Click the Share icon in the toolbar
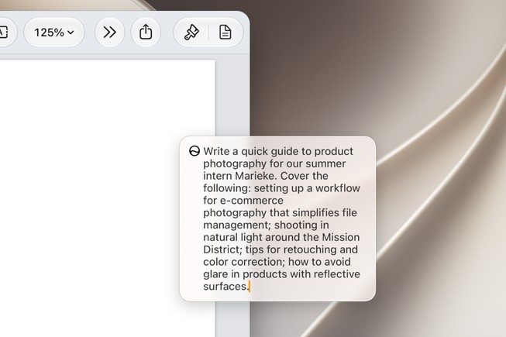 (x=146, y=33)
